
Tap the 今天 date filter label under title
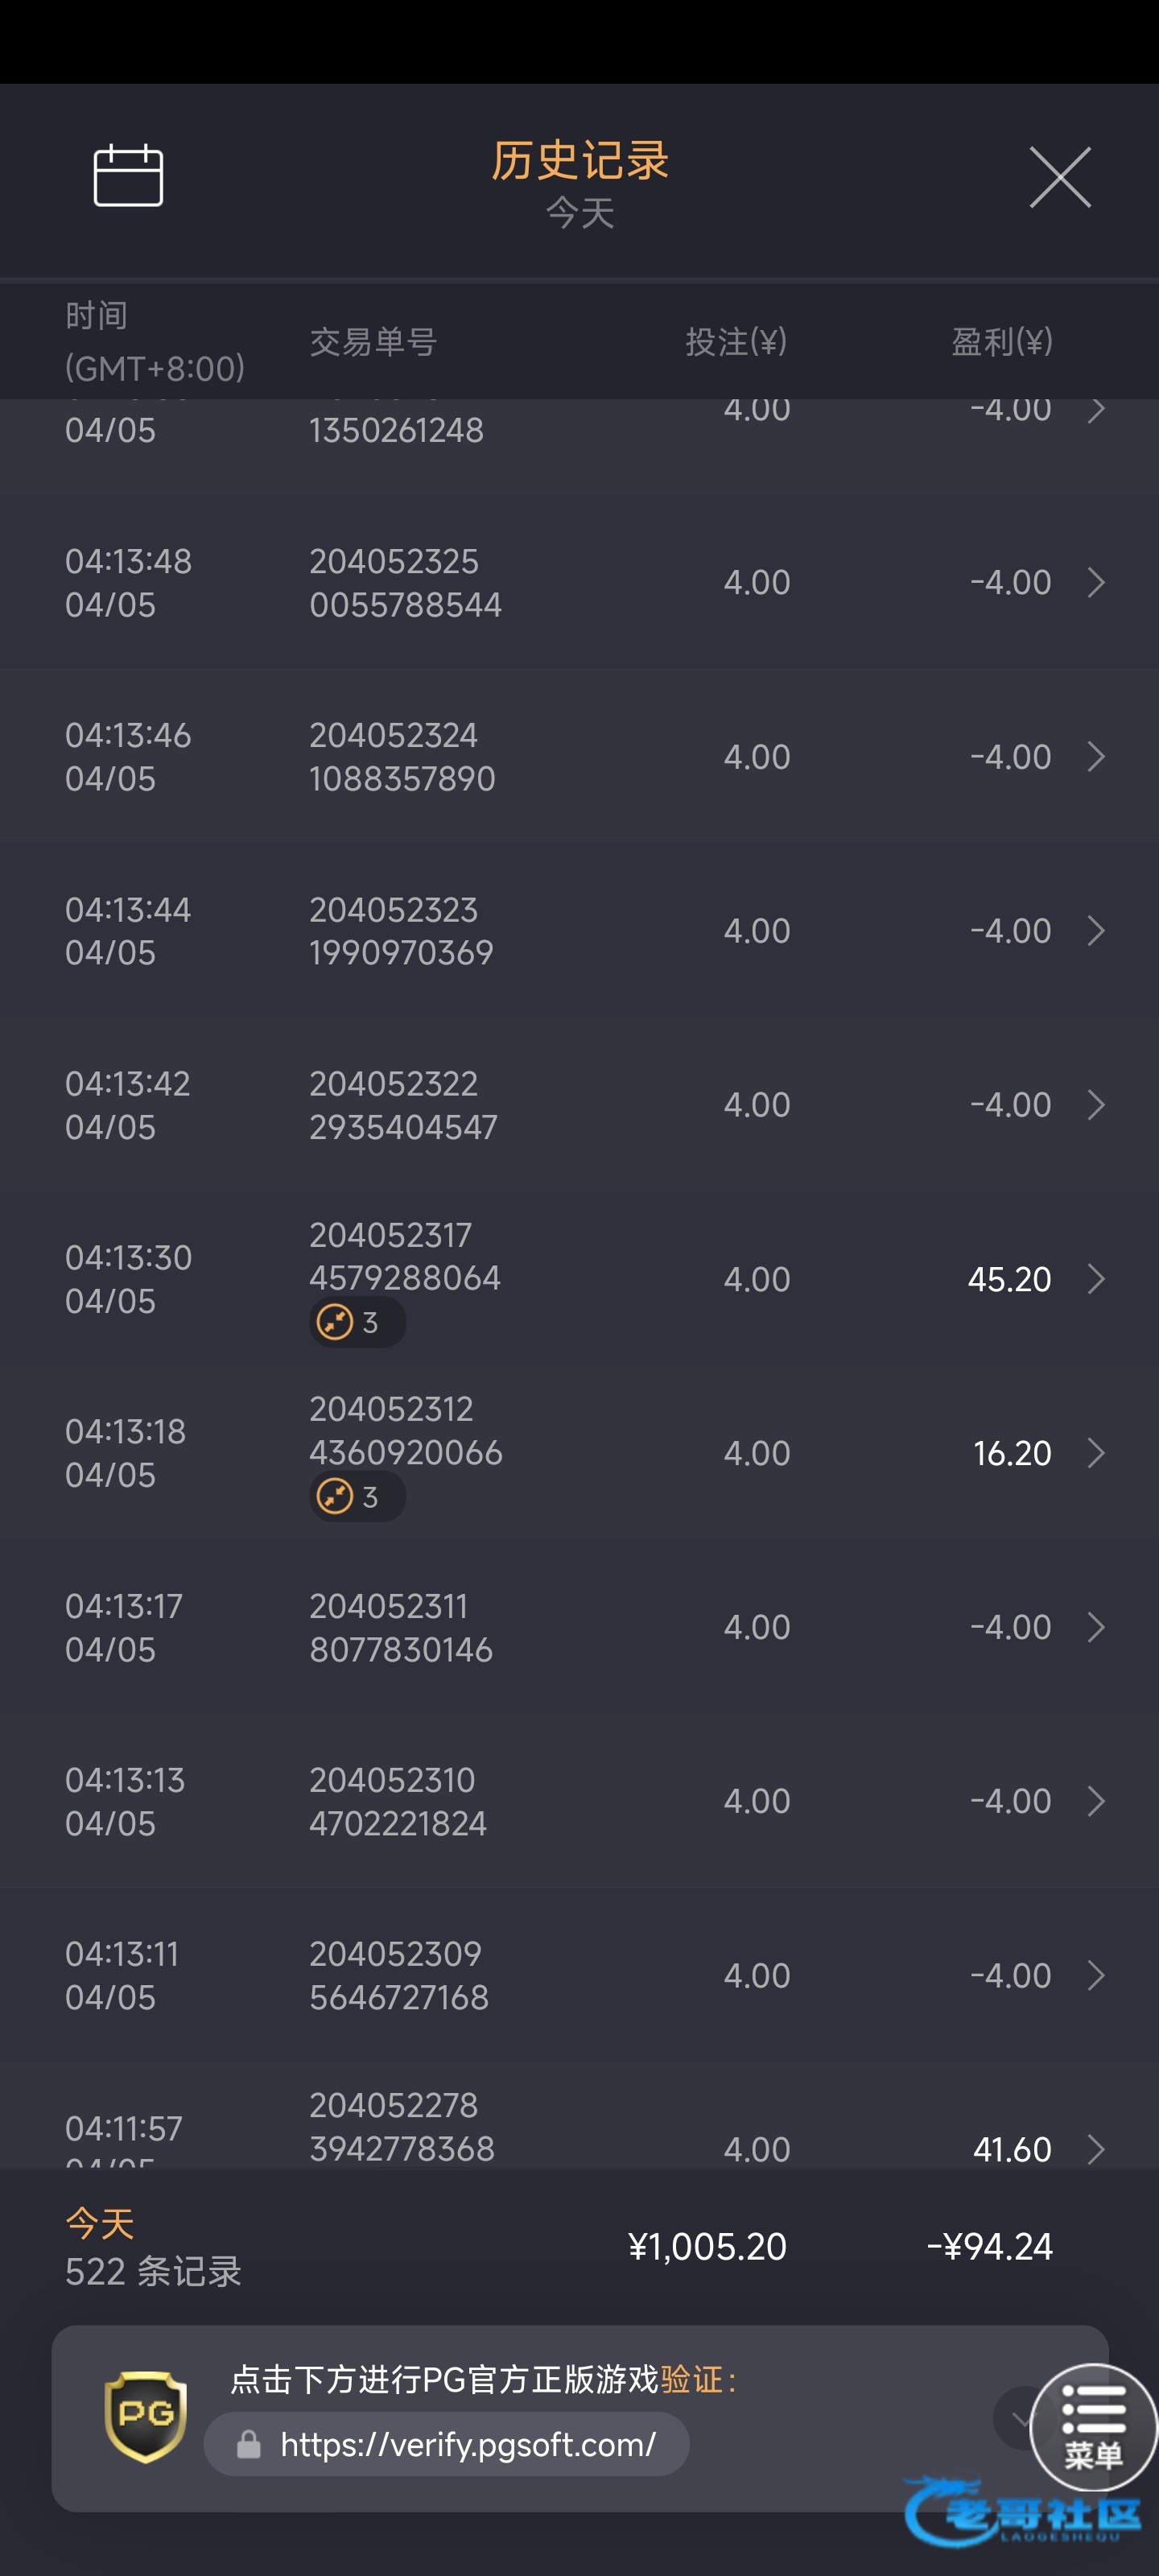579,213
